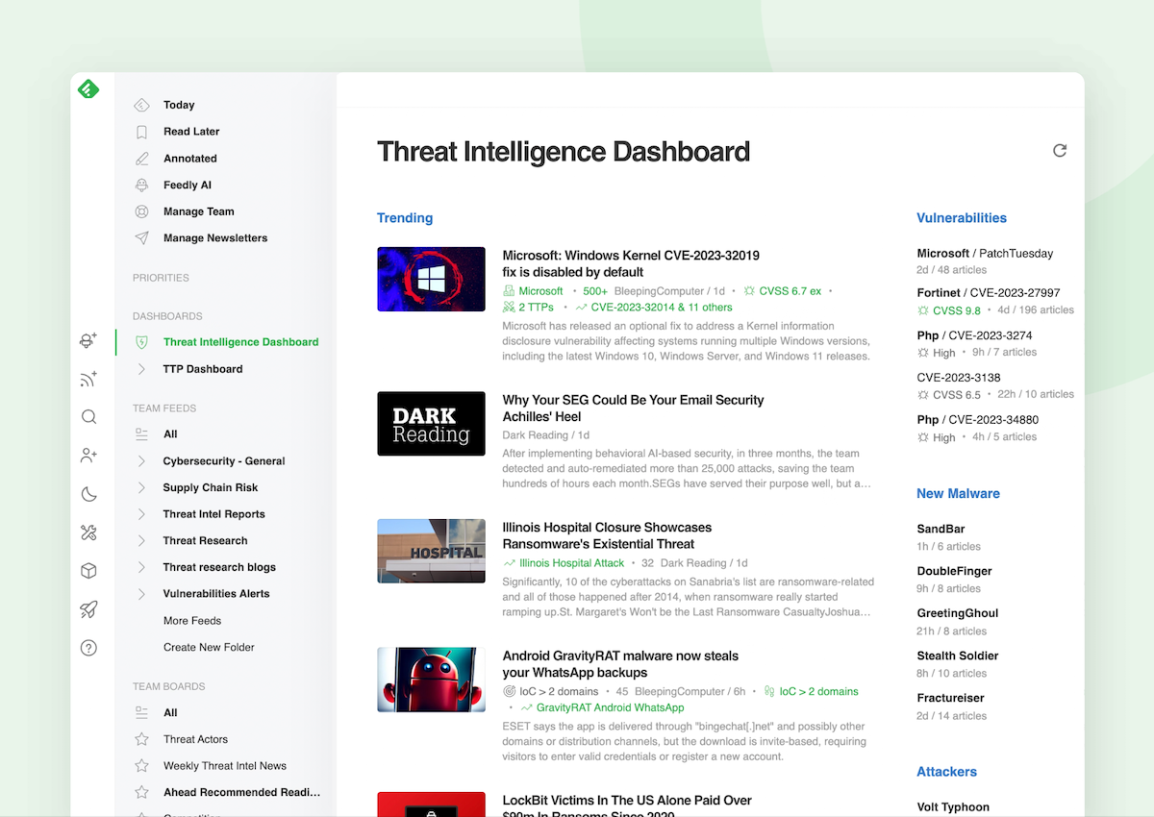Viewport: 1154px width, 817px height.
Task: Click the robot icon to create an AI feed
Action: 88,340
